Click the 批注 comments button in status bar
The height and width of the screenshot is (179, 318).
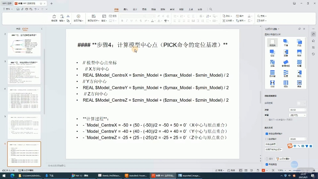tap(231, 171)
